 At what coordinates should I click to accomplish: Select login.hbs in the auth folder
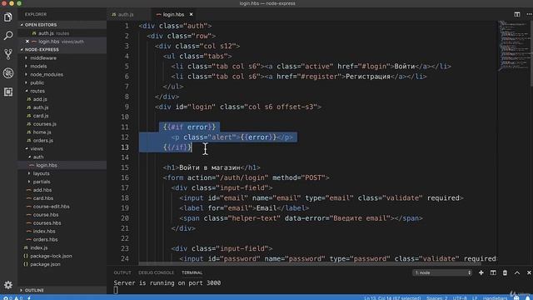click(x=47, y=165)
